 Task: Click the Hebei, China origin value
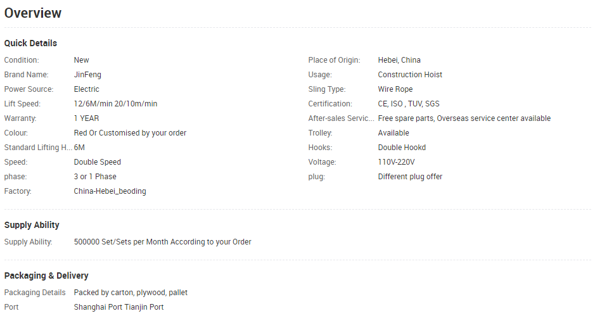pos(399,60)
